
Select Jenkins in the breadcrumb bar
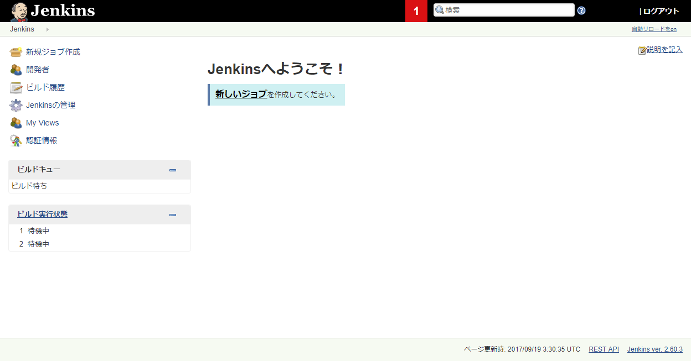point(22,29)
